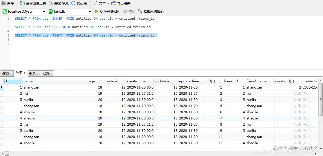Select id(1) cell with value 7
This screenshot has height=156, width=323.
click(x=215, y=118)
